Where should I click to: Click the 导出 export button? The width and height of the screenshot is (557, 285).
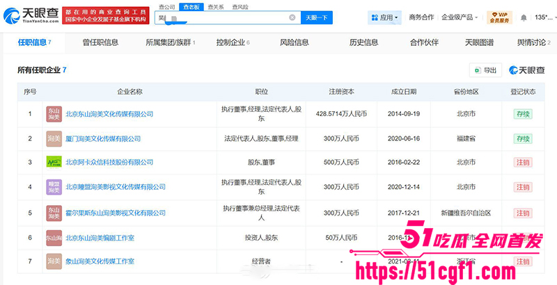tap(485, 70)
